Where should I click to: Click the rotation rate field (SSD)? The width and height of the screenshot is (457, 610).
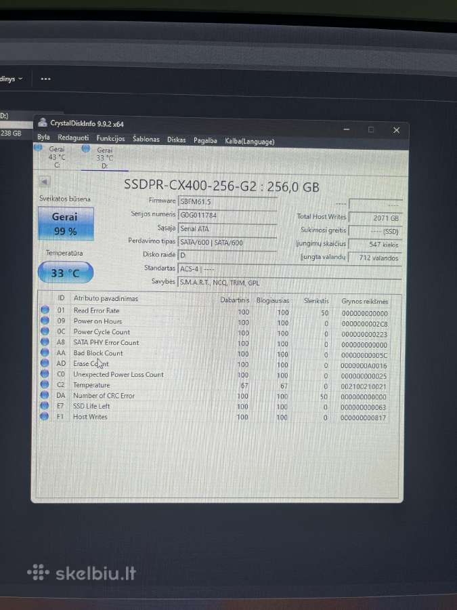(375, 231)
